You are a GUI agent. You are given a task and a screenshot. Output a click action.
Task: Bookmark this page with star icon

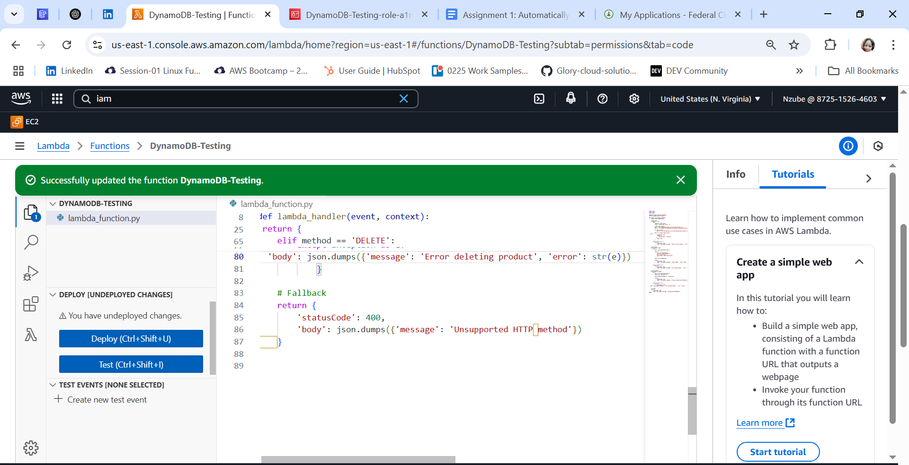tap(794, 45)
